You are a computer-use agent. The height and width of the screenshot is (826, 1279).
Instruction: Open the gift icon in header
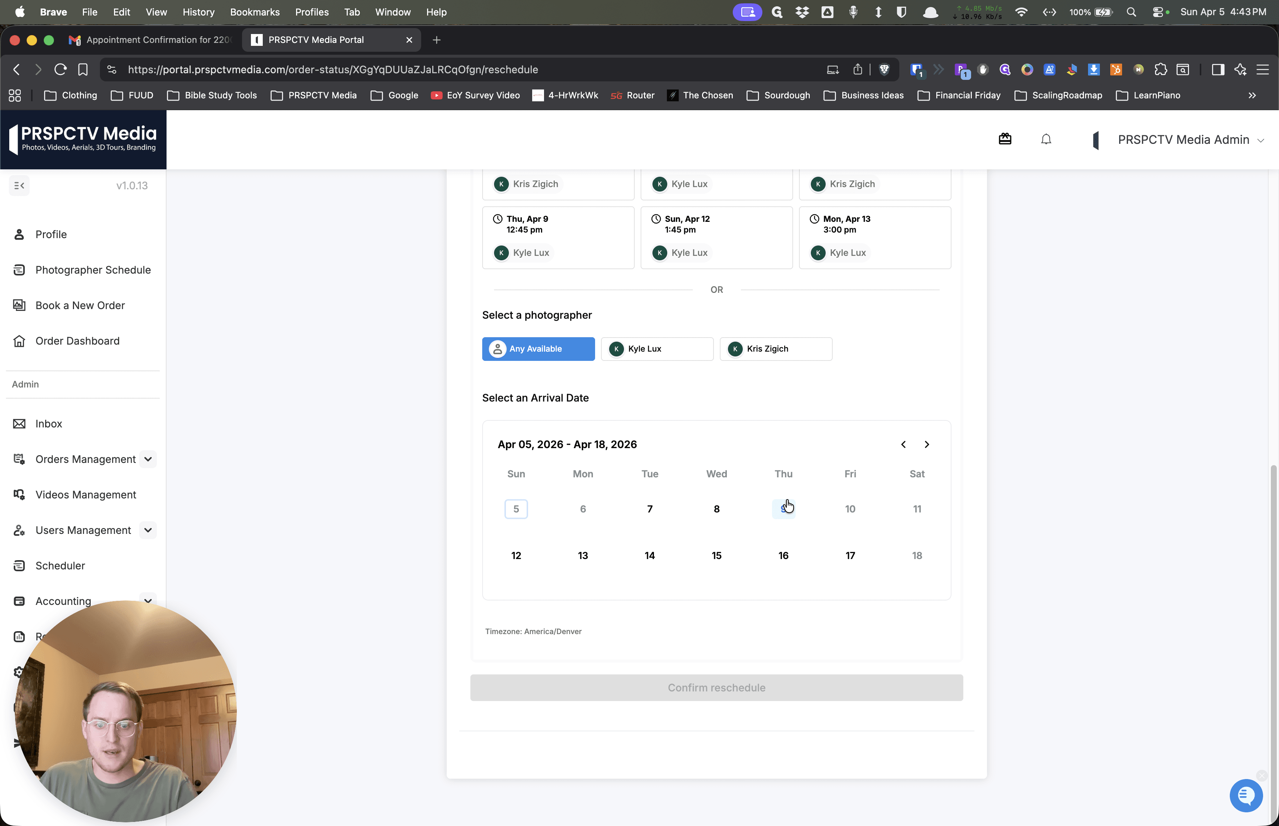coord(1005,139)
